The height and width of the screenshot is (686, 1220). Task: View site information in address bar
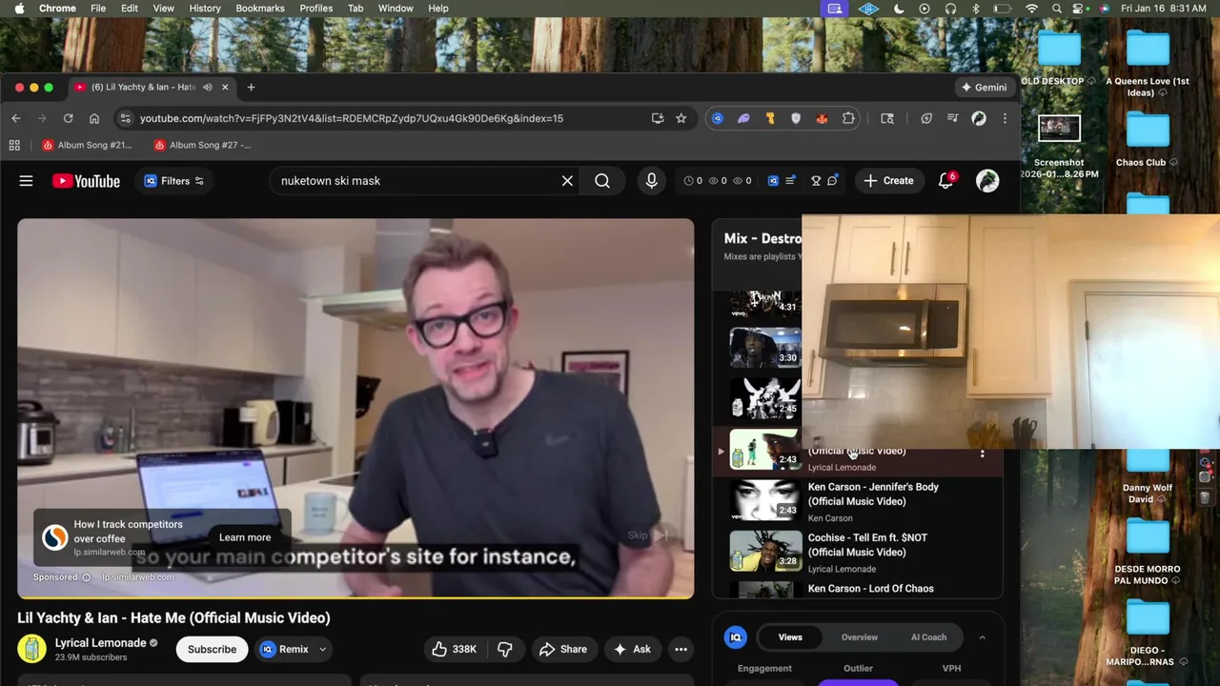coord(124,118)
